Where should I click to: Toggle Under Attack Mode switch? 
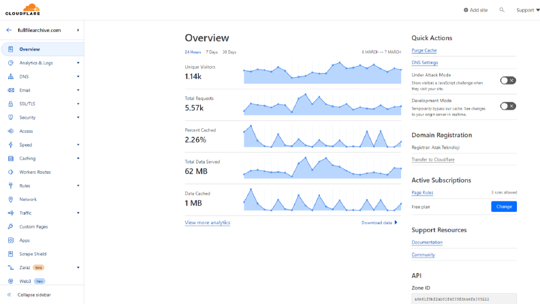[x=508, y=80]
